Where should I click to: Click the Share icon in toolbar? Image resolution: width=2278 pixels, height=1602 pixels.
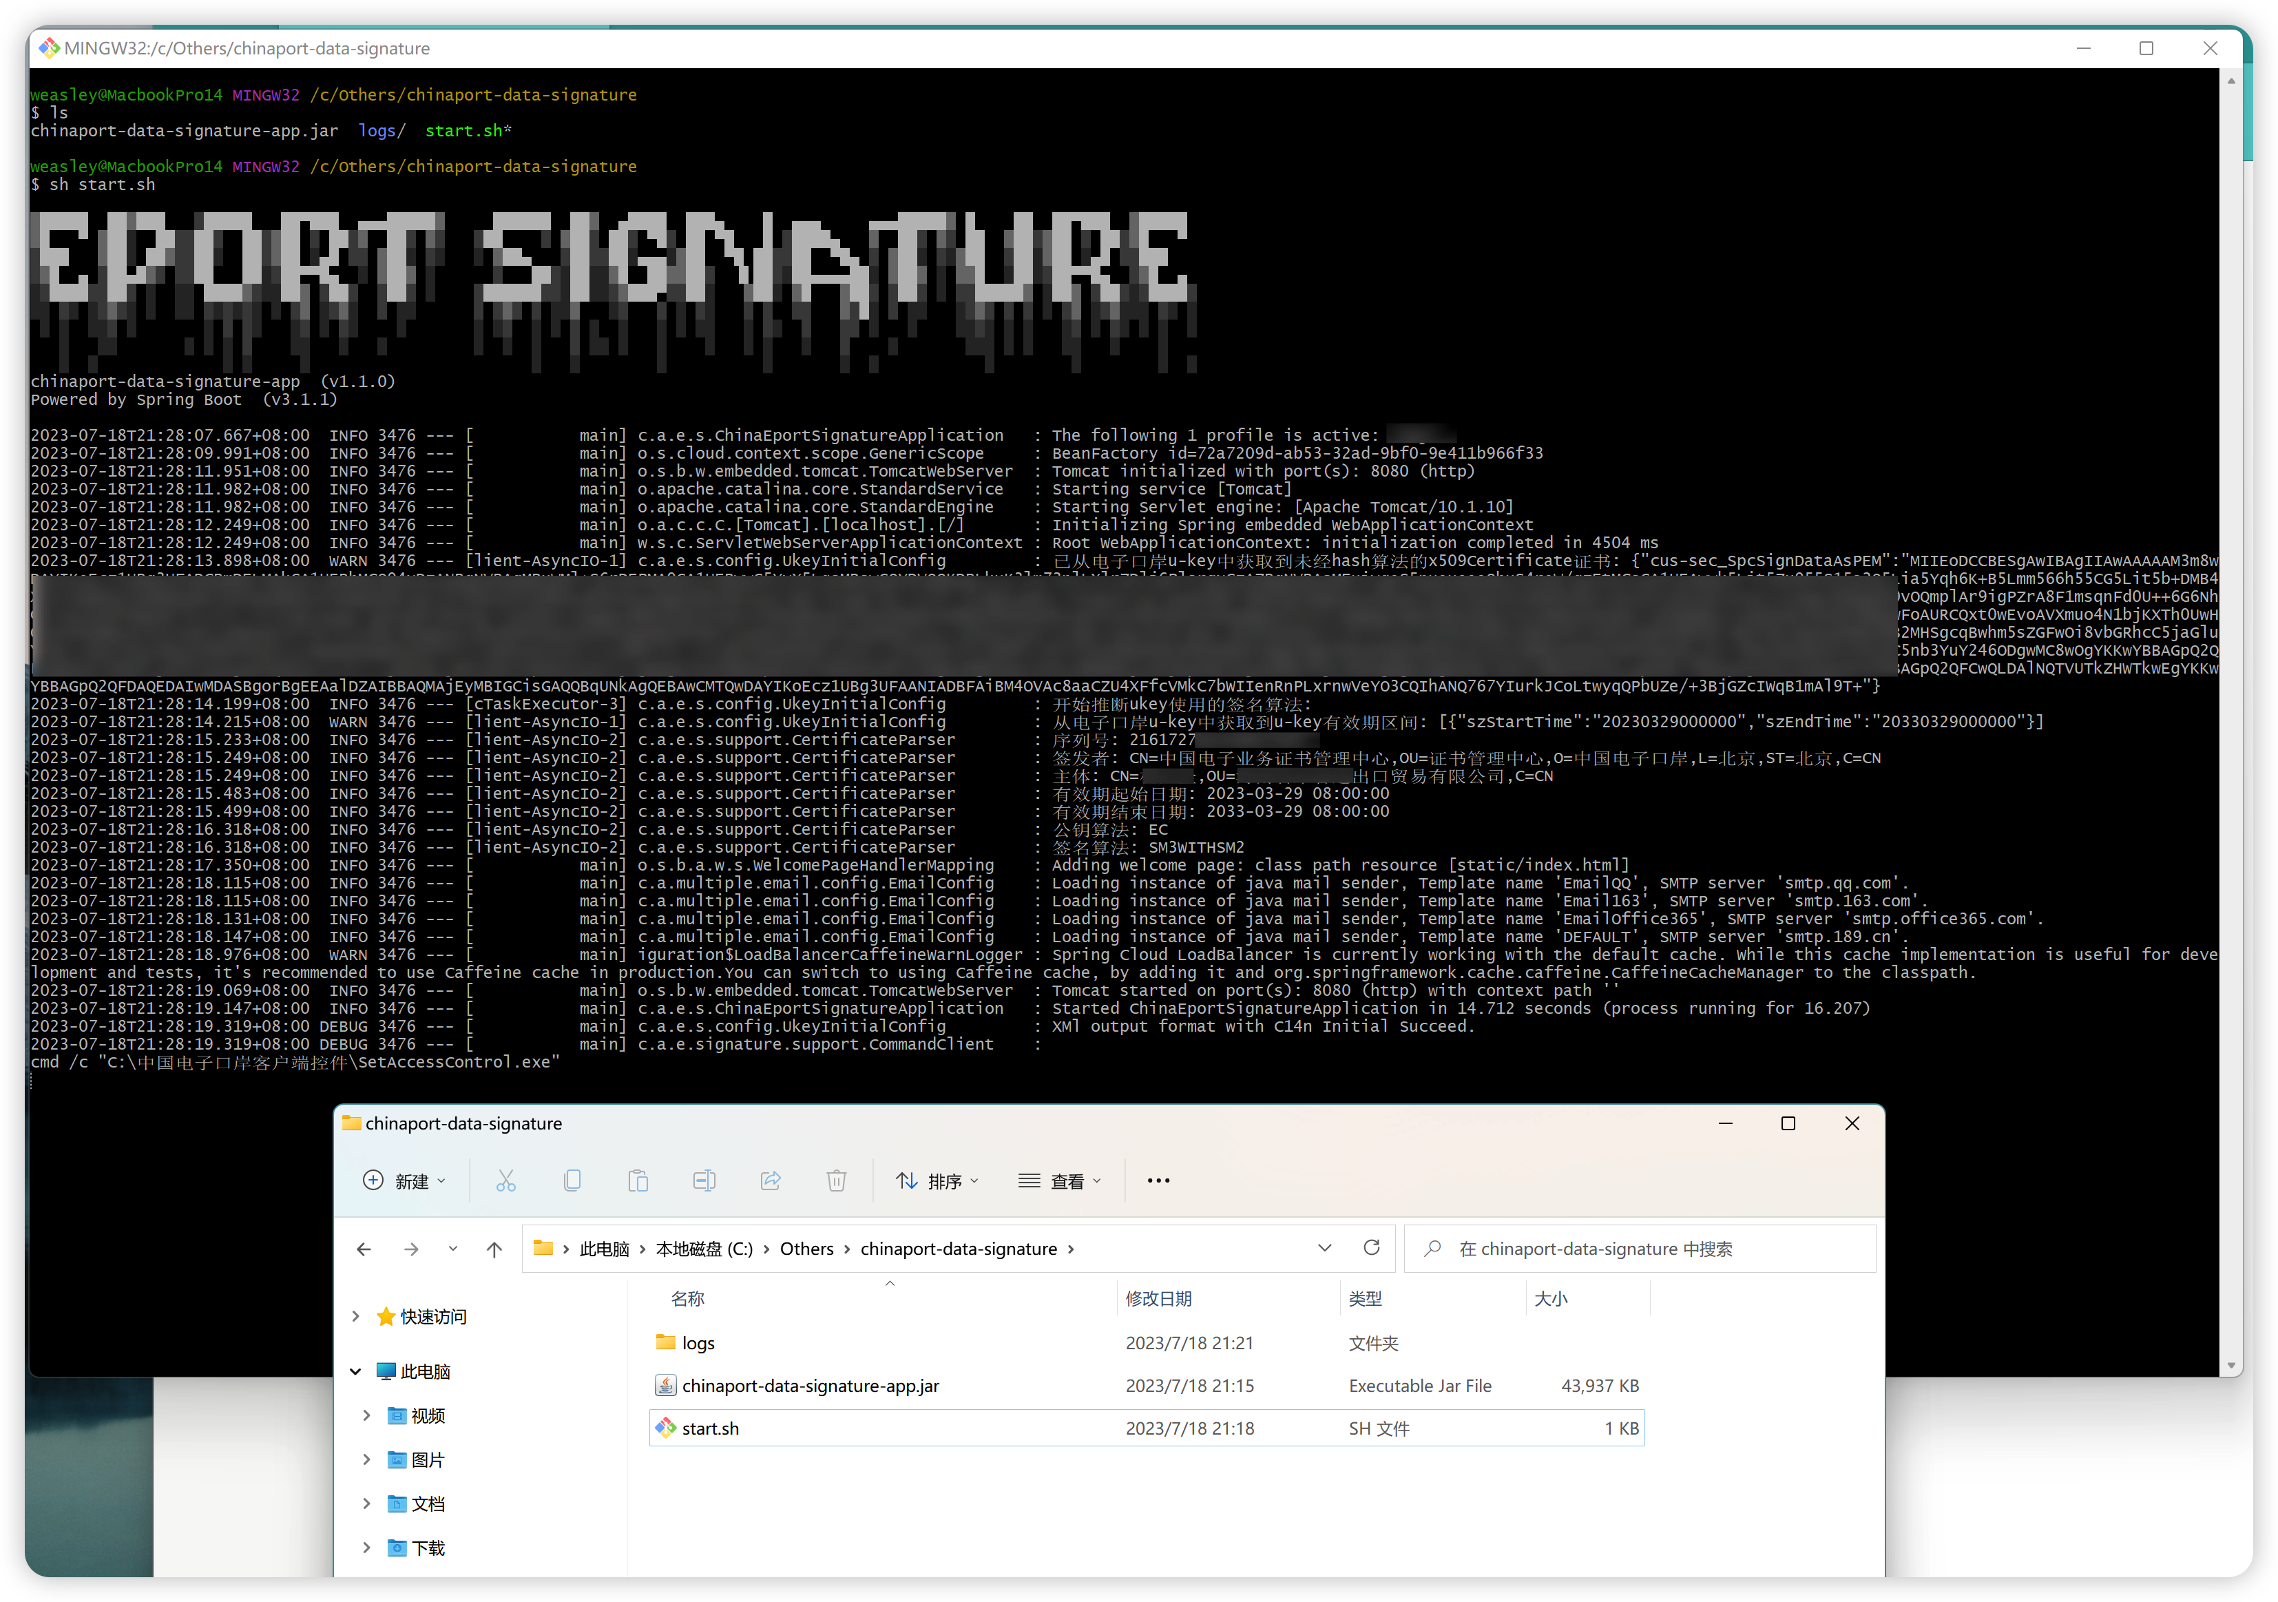[x=770, y=1180]
